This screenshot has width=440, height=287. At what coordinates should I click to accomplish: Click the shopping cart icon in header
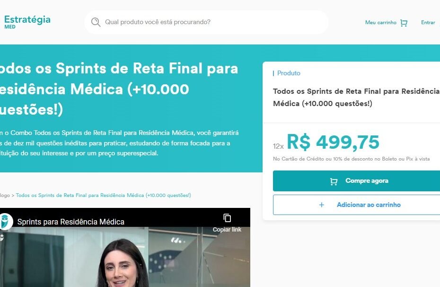tap(404, 23)
